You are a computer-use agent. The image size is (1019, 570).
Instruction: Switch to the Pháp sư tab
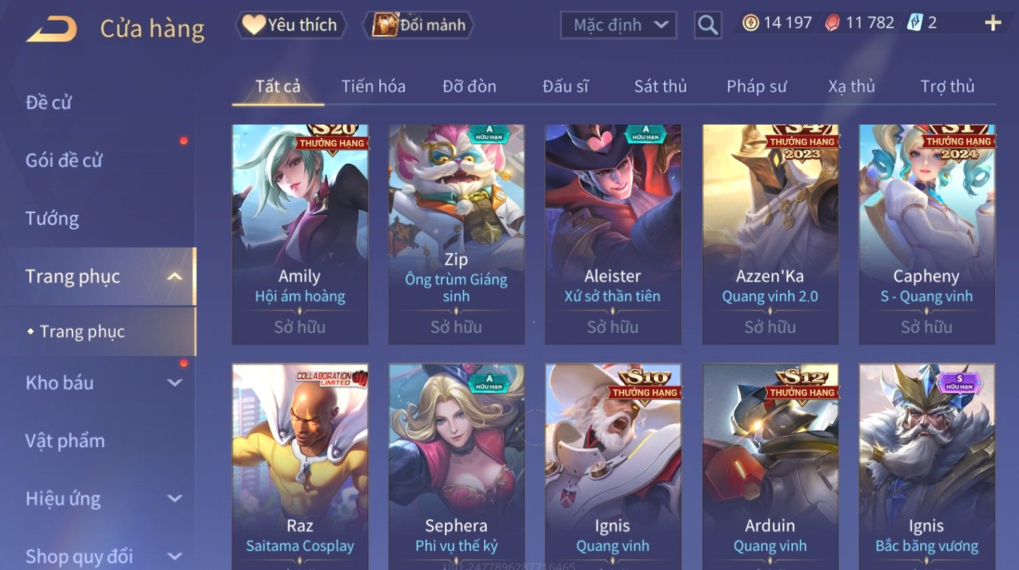click(756, 87)
